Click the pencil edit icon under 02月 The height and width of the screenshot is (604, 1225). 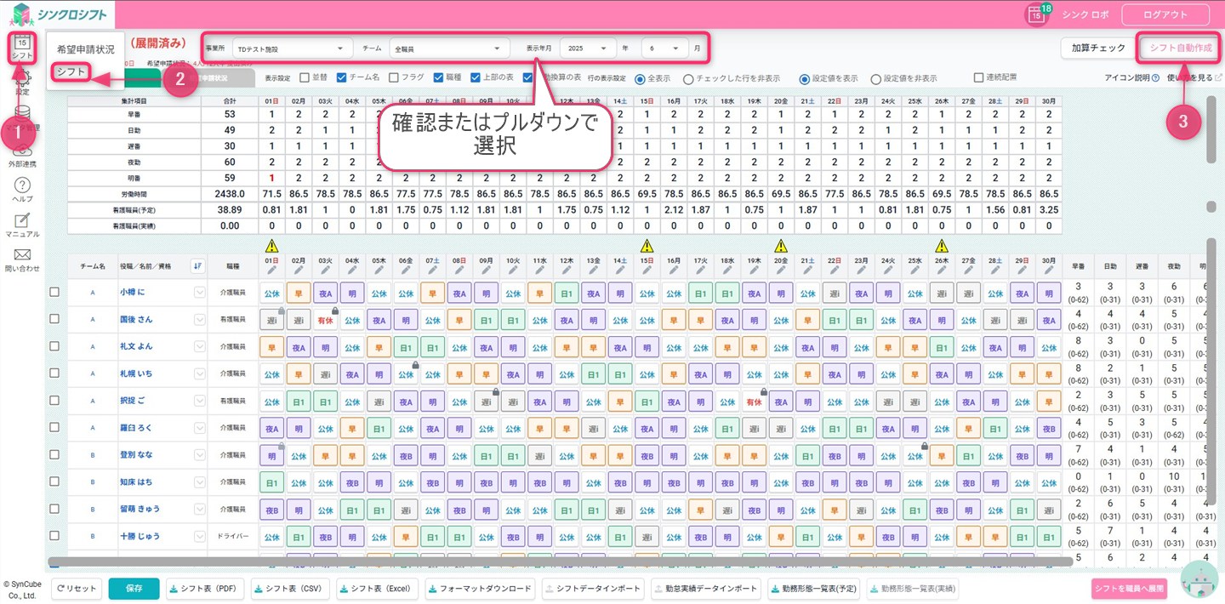click(299, 271)
